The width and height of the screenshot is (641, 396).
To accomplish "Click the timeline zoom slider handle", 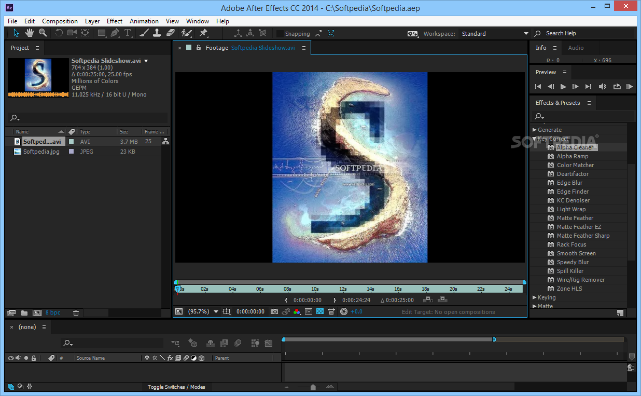I will (313, 387).
